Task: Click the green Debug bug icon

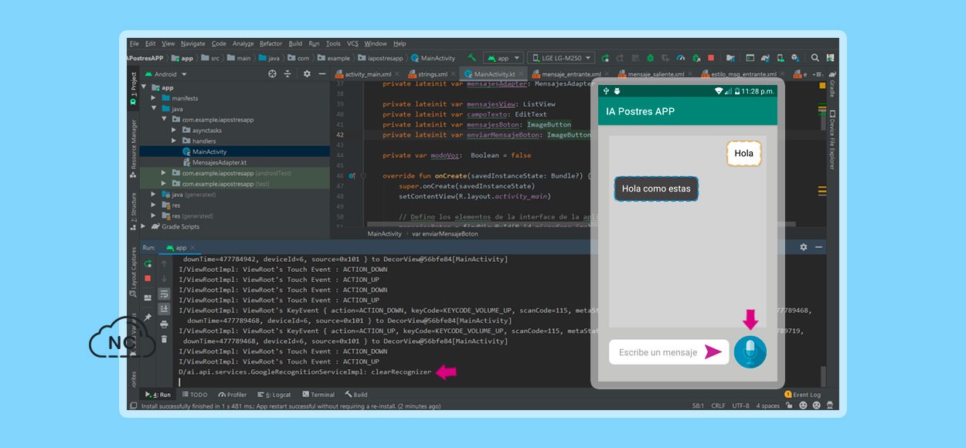Action: click(x=651, y=58)
